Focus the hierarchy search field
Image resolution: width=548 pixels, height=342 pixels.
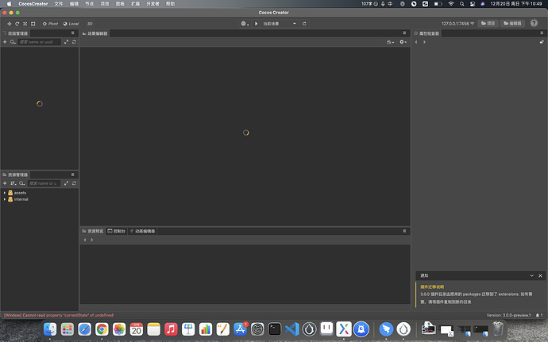(40, 42)
